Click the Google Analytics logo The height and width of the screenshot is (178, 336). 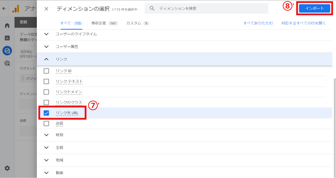pos(16,8)
